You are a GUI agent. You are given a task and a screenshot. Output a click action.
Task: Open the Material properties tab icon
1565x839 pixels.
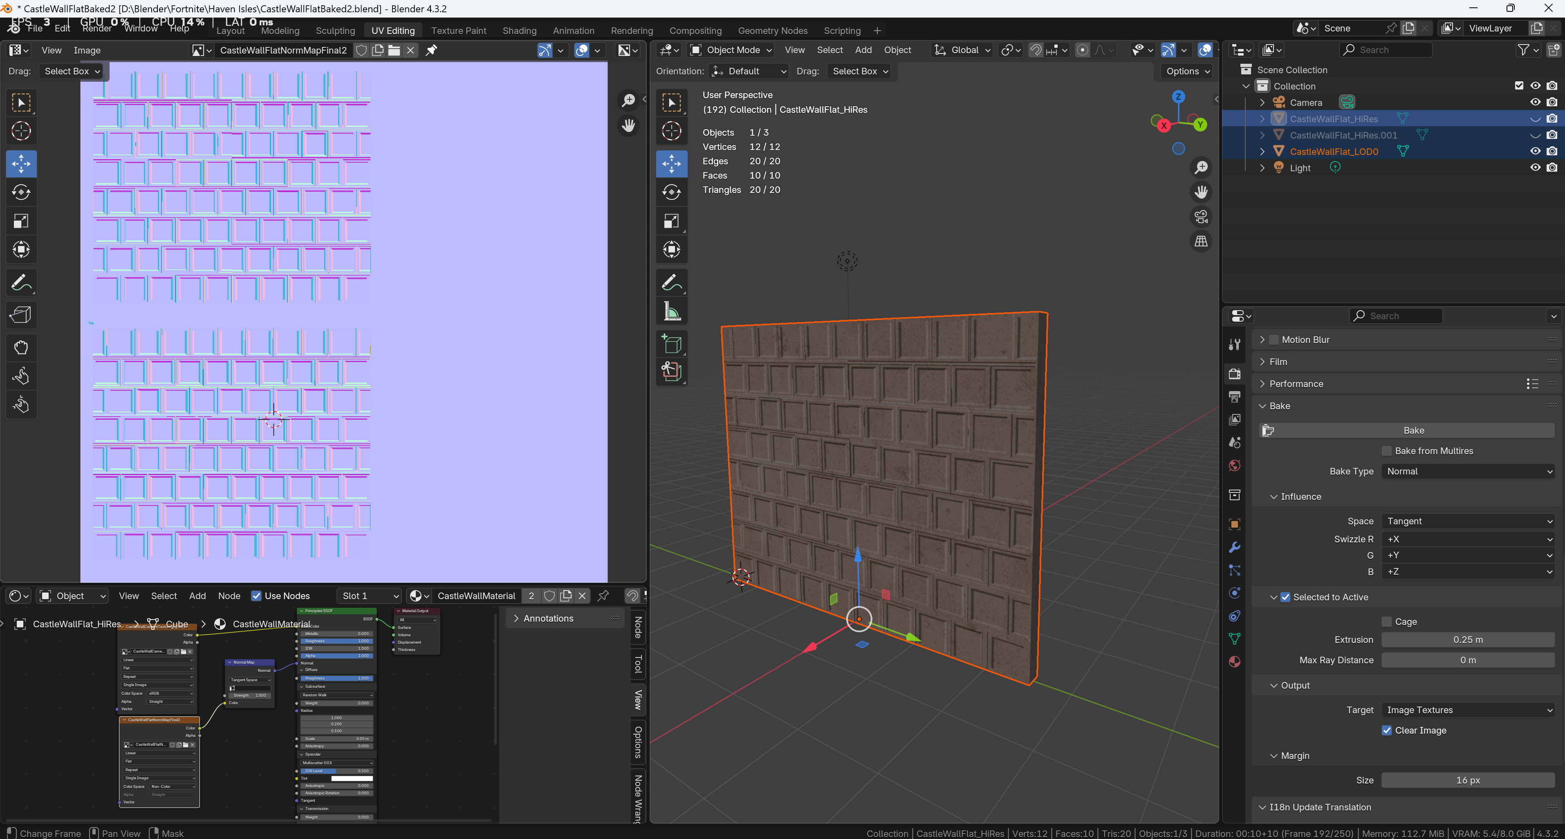click(x=1234, y=662)
